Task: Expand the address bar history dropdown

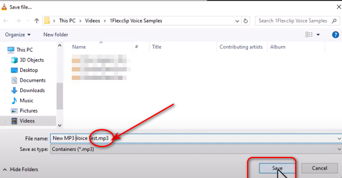Action: pyautogui.click(x=237, y=21)
